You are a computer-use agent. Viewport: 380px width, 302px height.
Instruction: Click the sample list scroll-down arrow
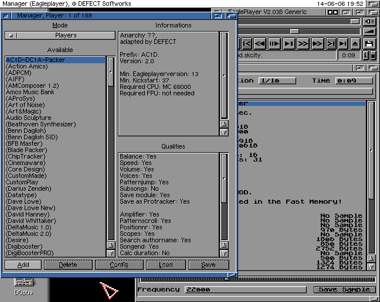pos(371,267)
